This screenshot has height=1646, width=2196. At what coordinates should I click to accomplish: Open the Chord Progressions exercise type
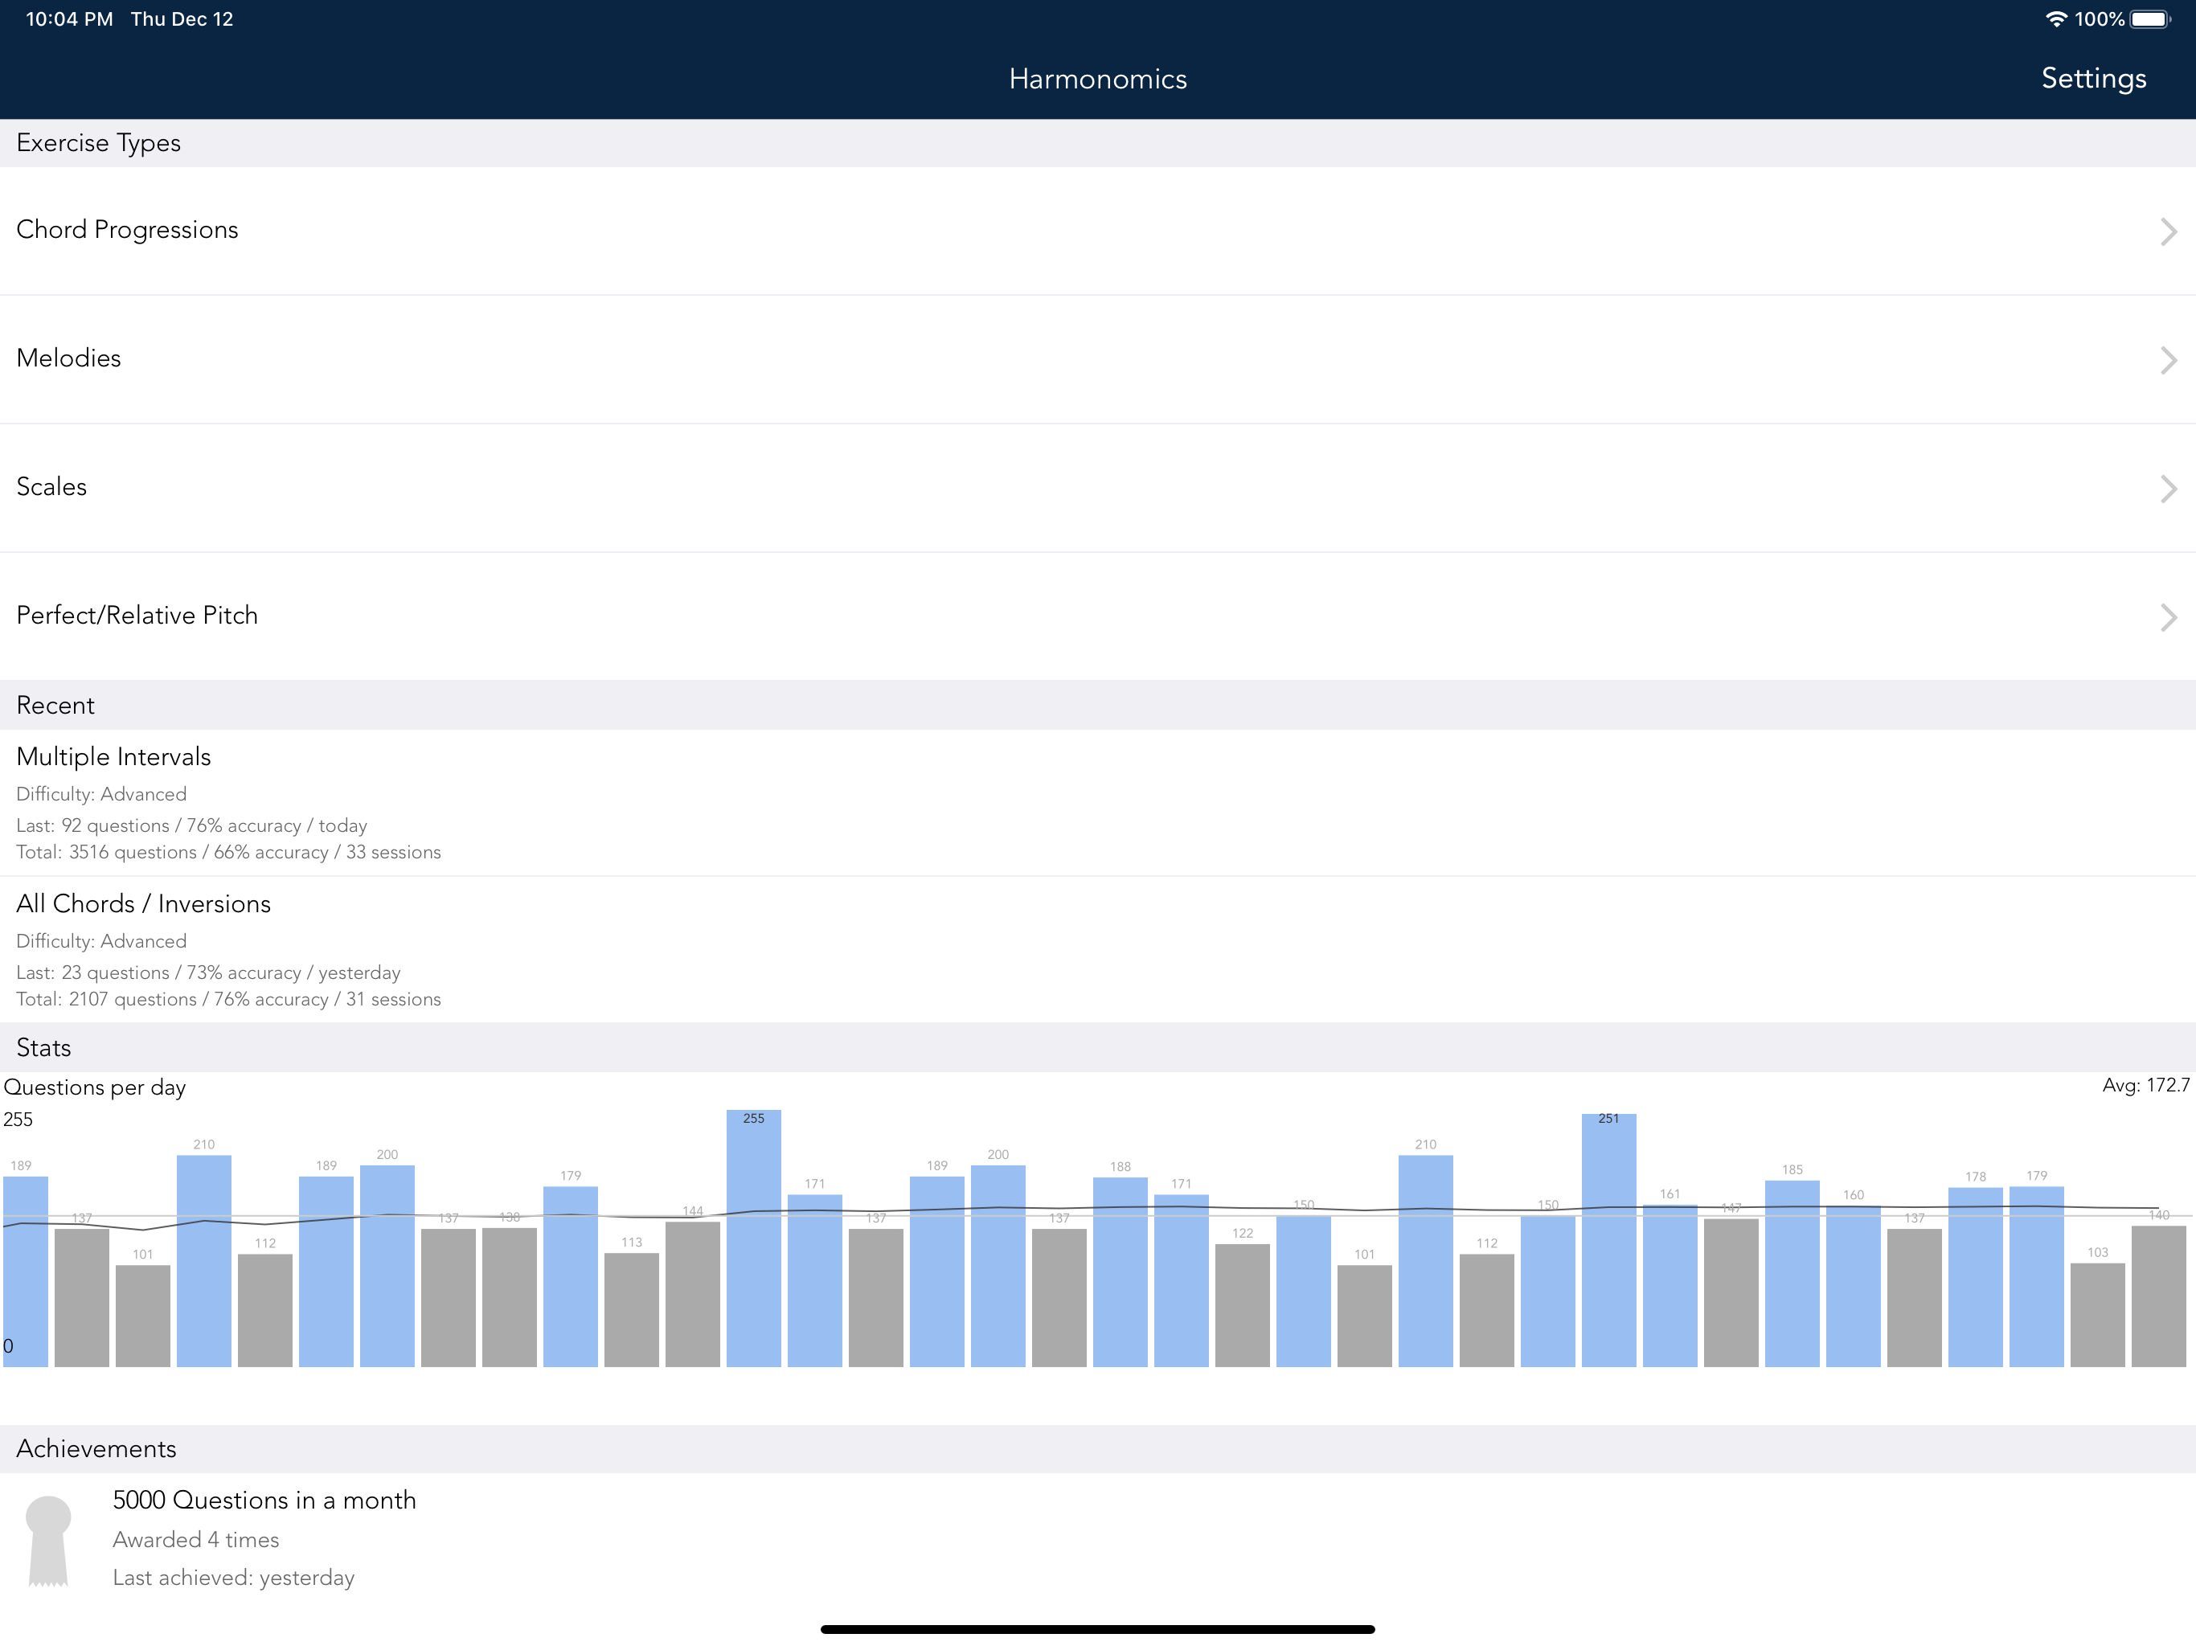(1098, 231)
